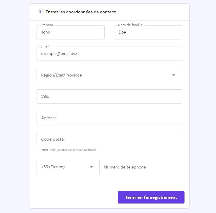Click the arrow beside +33 (France)
Screen dimensions: 216x213
[x=91, y=167]
